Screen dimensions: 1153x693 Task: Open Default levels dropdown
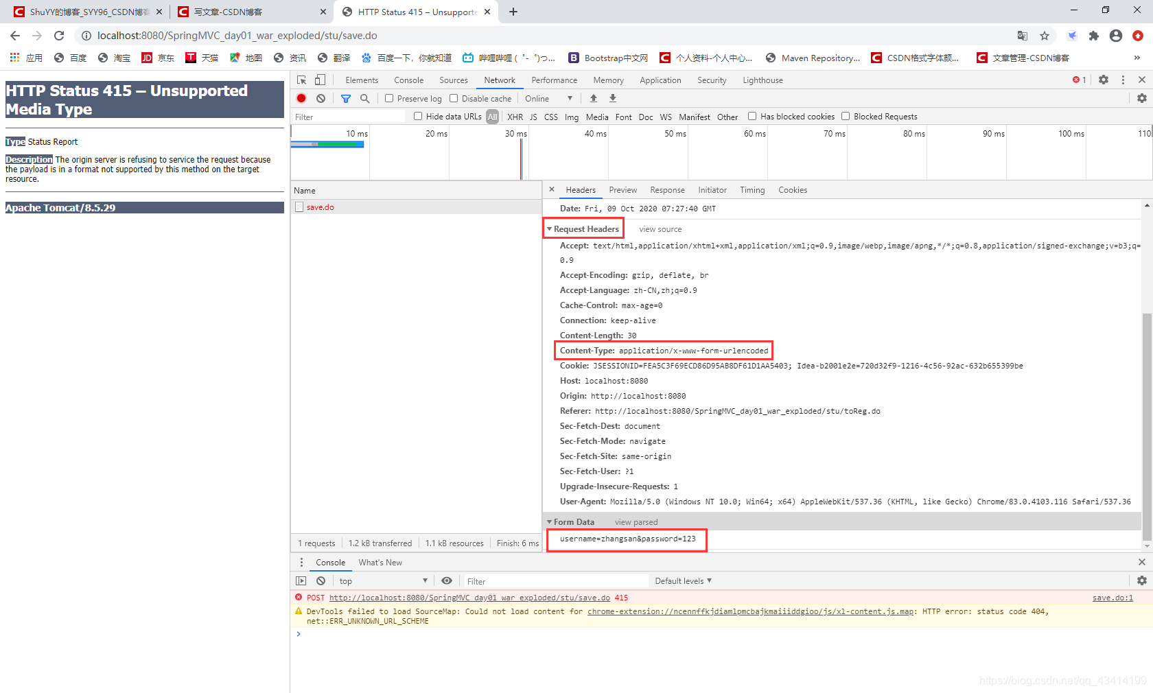683,581
